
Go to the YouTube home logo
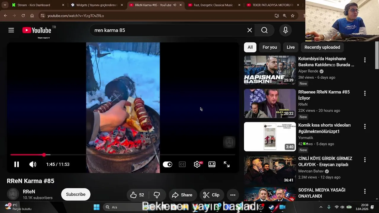(37, 30)
